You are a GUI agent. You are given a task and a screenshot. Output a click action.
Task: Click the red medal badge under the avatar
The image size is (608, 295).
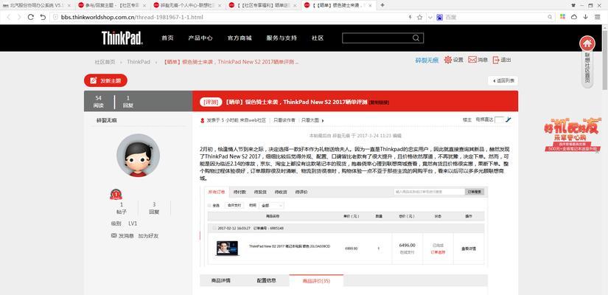[x=116, y=194]
